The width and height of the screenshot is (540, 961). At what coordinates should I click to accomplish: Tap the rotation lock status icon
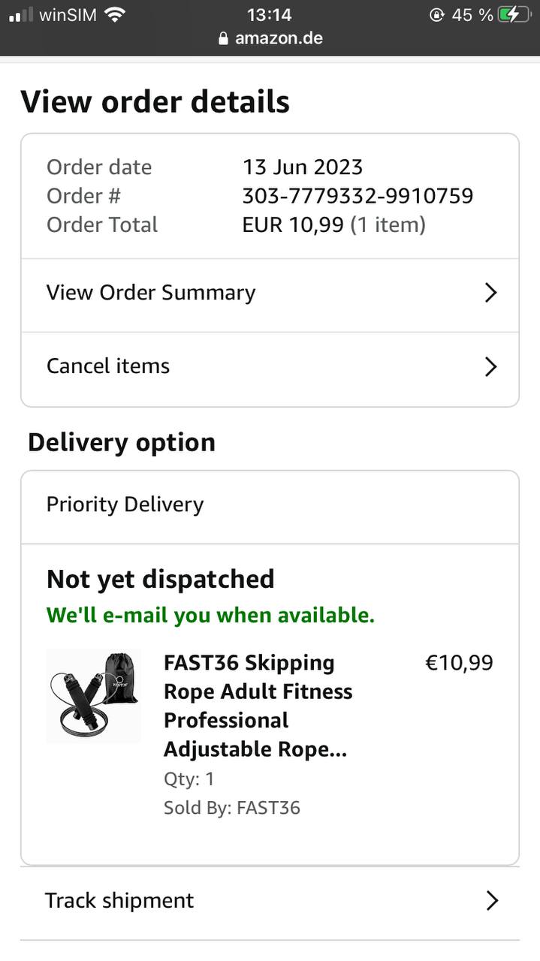point(436,14)
